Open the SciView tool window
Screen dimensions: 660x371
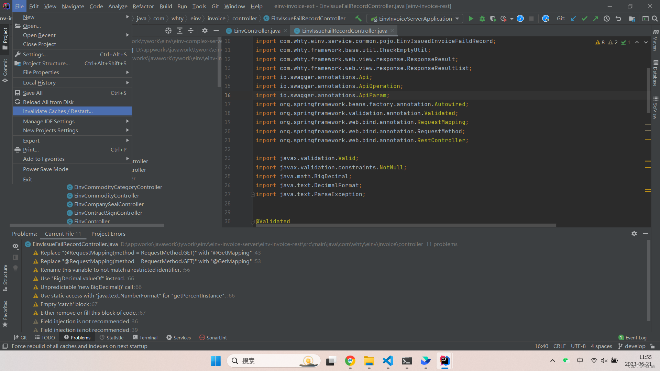pos(655,108)
